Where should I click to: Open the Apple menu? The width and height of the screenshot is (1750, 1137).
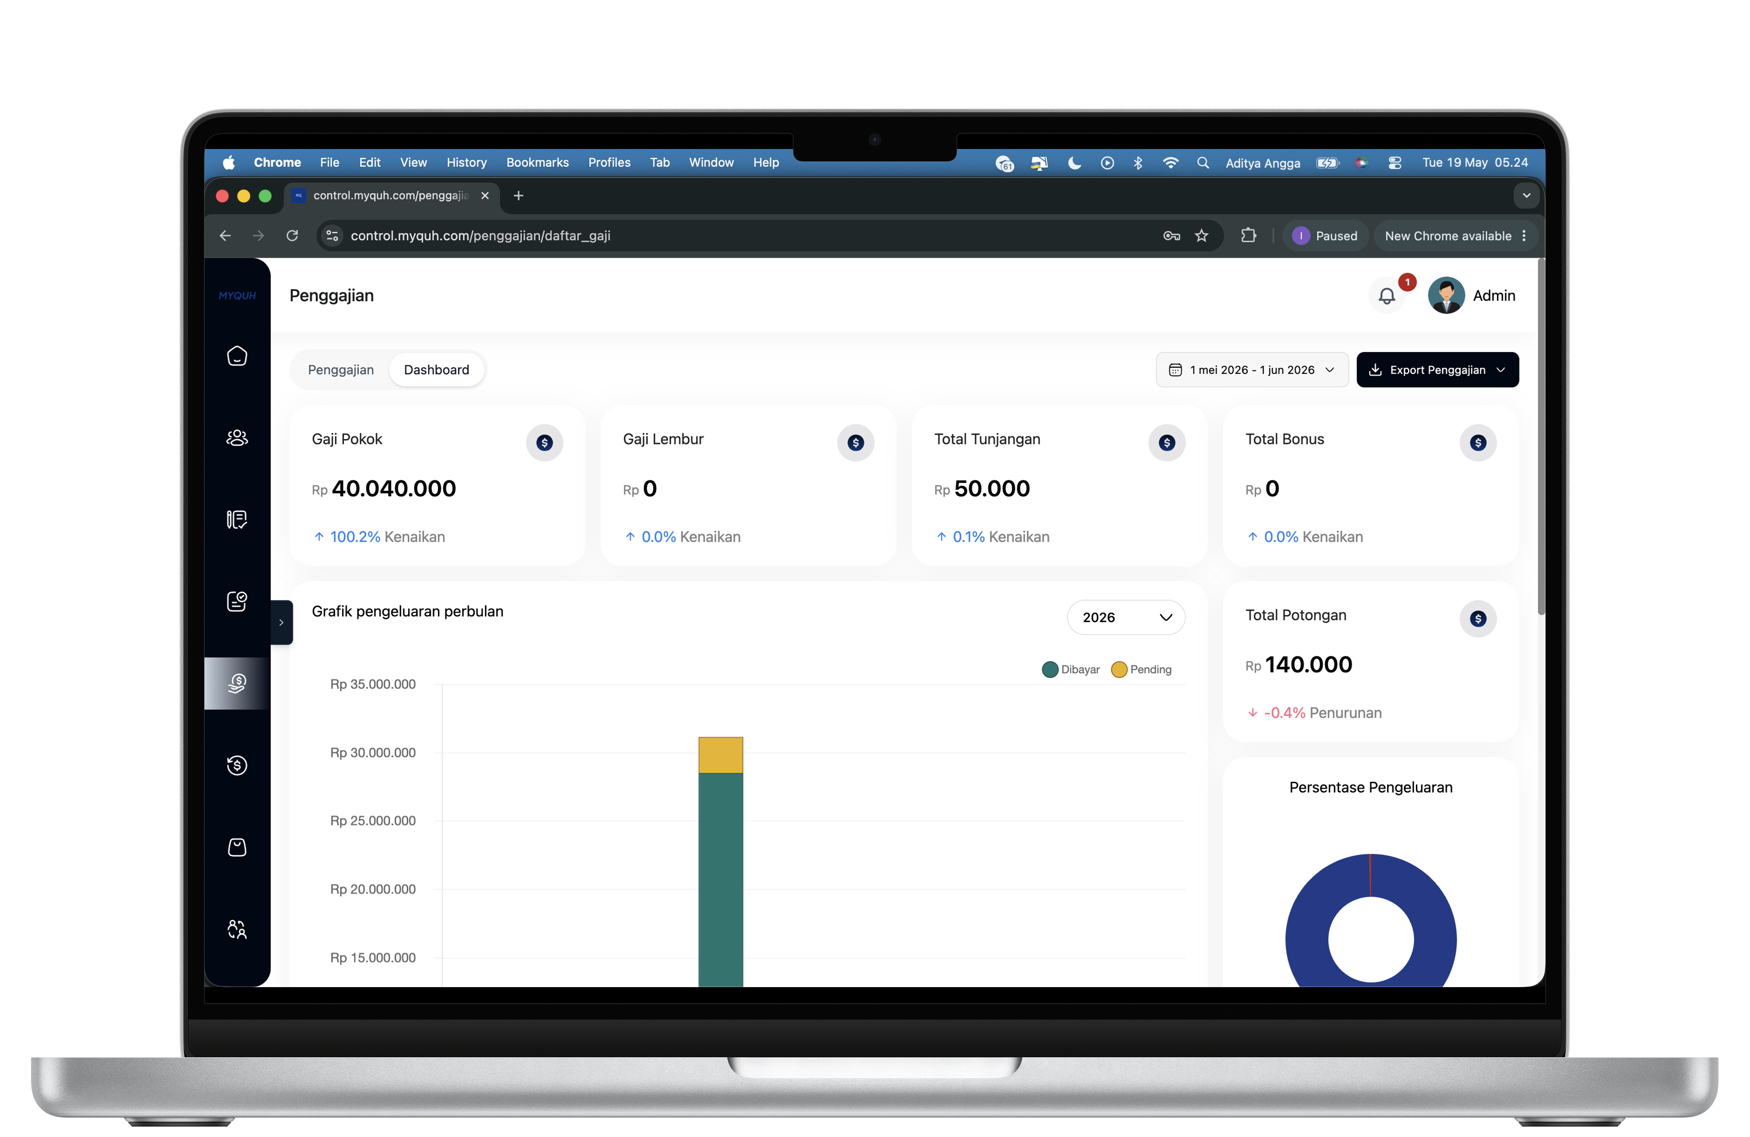pos(229,162)
